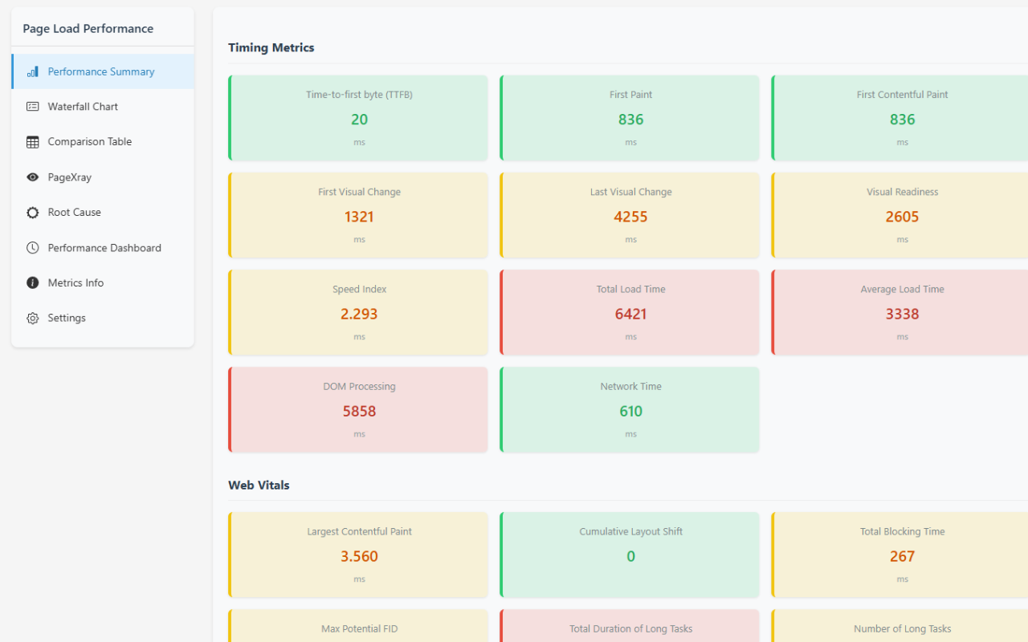This screenshot has height=642, width=1028.
Task: Click the Web Vitals heading
Action: click(x=259, y=485)
